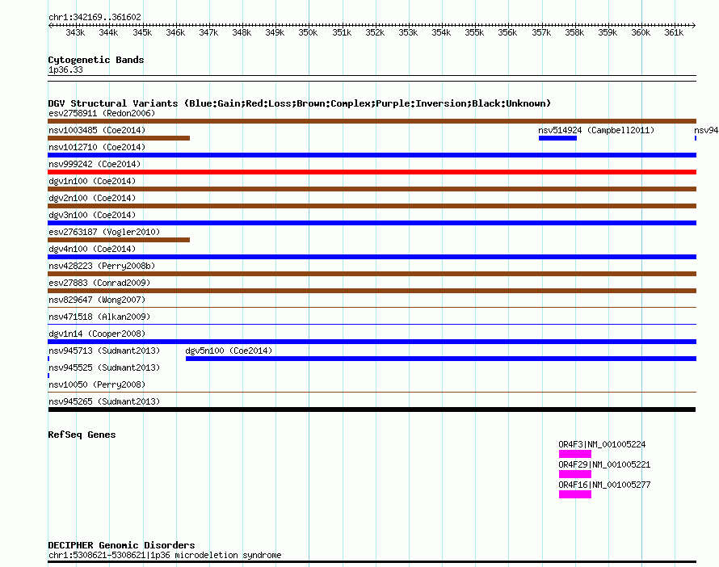Open the nsv10050 (Perry2008) label
The height and width of the screenshot is (567, 719).
(x=97, y=384)
